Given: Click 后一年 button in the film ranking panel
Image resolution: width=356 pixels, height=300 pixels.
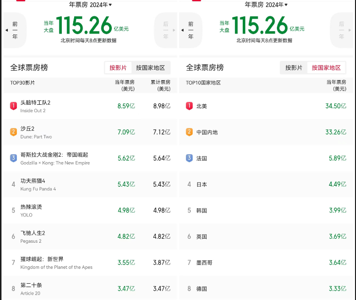Looking at the screenshot, I should 165,30.
